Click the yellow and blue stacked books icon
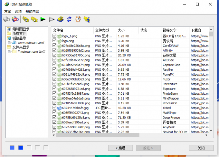The image size is (219, 157). (x=61, y=19)
